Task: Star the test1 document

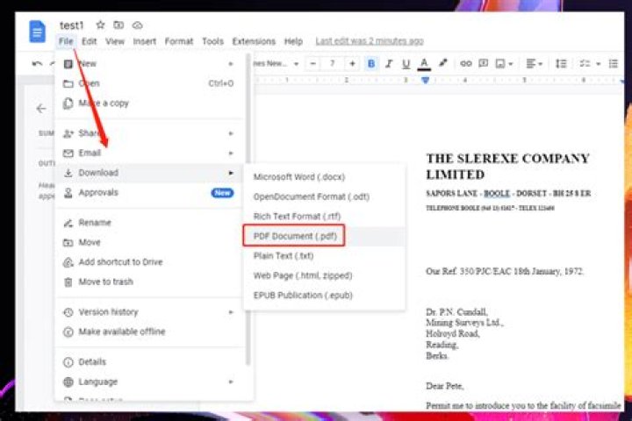Action: (100, 25)
